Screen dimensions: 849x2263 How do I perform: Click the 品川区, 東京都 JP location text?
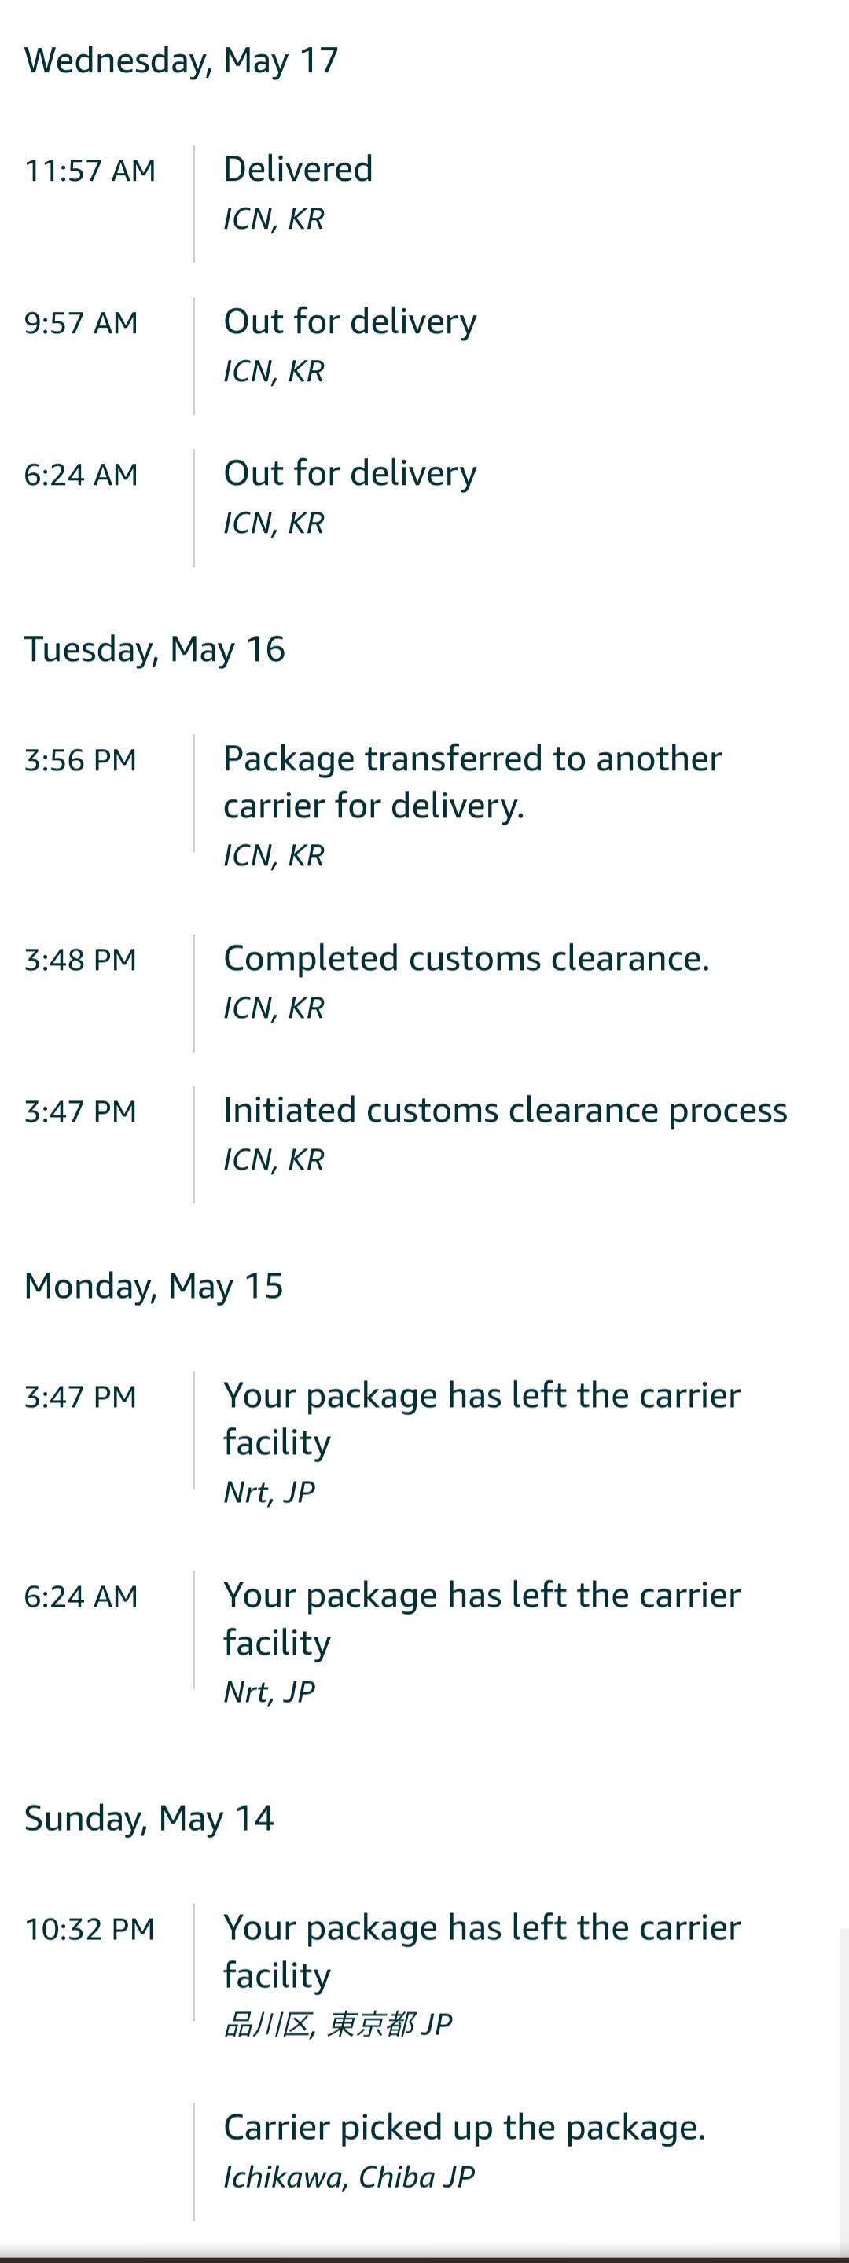coord(337,2024)
